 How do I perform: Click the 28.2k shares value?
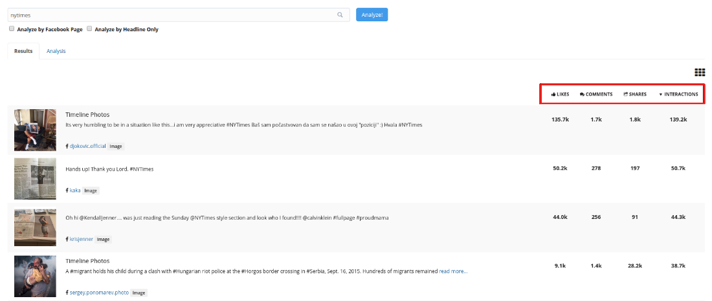click(635, 265)
